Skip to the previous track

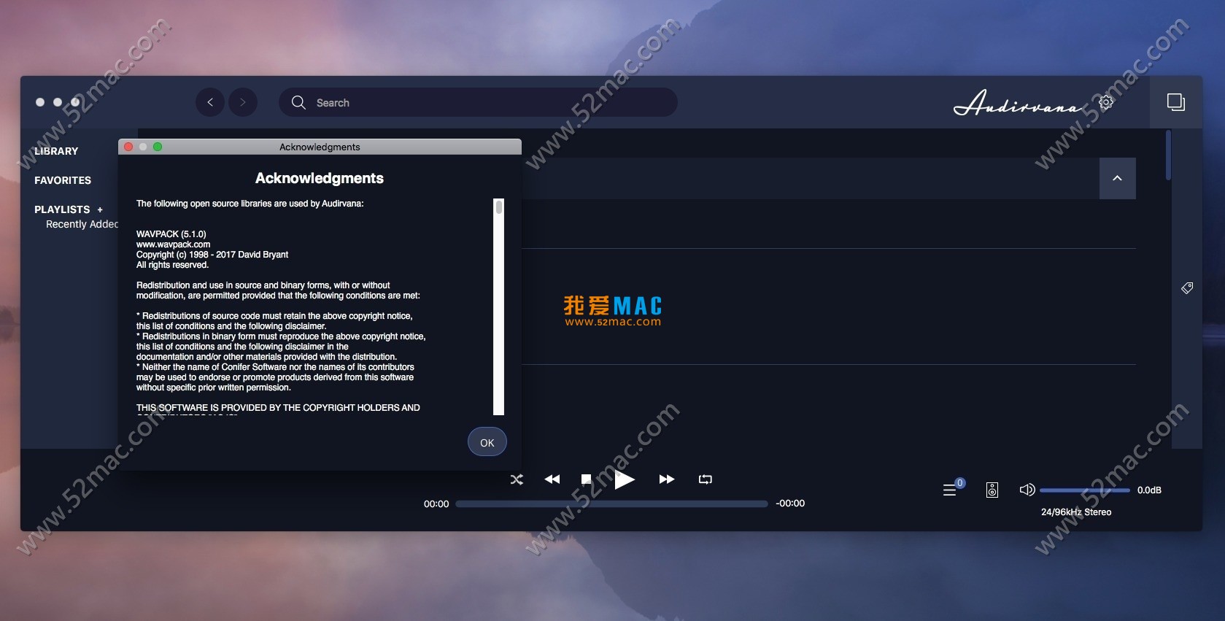pos(552,479)
